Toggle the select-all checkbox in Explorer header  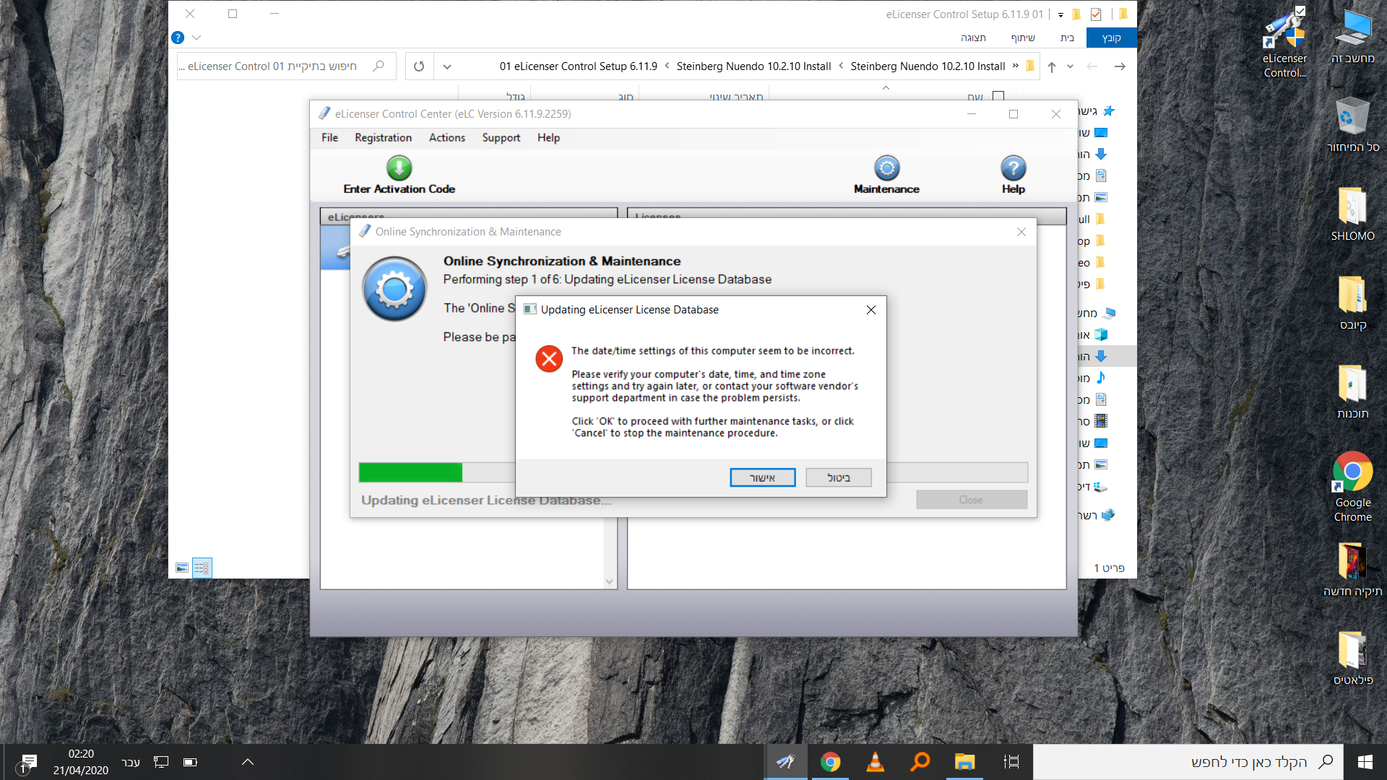point(998,95)
